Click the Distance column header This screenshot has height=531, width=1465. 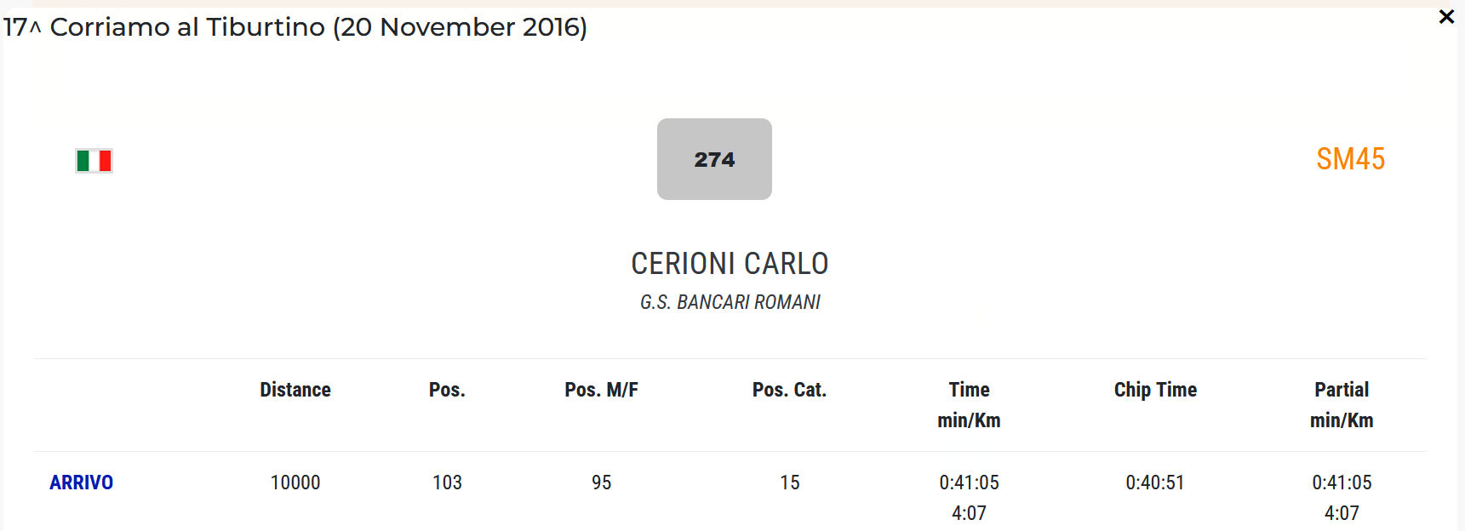295,390
